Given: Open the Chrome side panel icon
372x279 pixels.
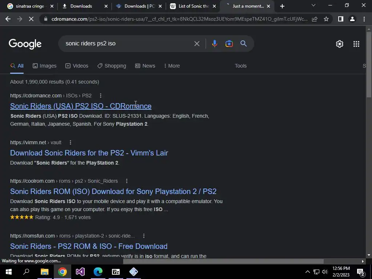Looking at the screenshot, I should [x=341, y=19].
